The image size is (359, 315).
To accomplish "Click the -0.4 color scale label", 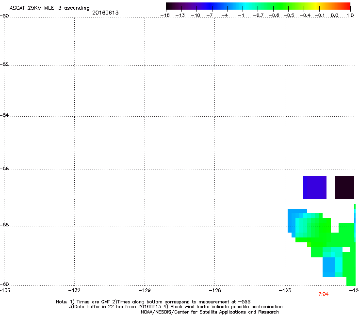I will point(305,16).
